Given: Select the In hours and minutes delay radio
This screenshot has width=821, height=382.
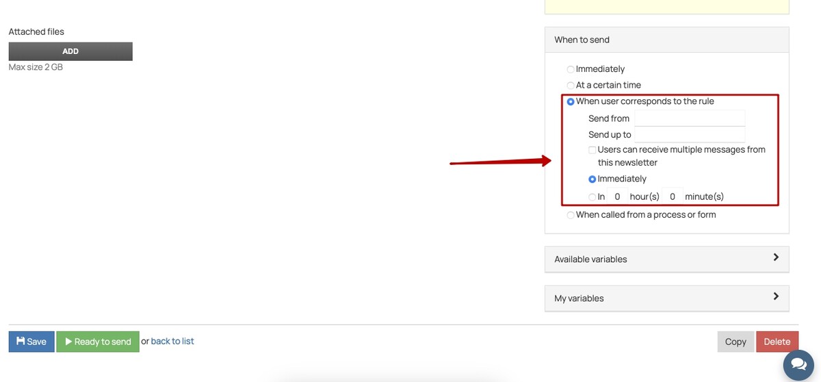Looking at the screenshot, I should (592, 197).
